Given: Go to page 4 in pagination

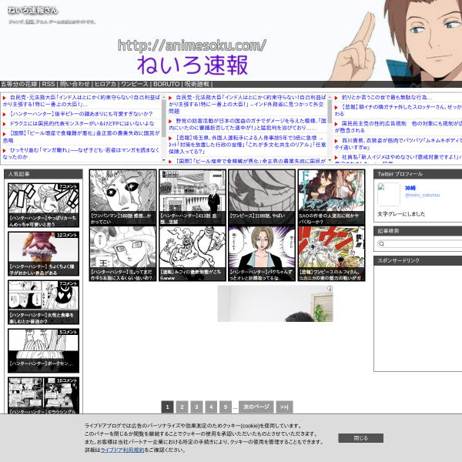Looking at the screenshot, I should coord(211,407).
